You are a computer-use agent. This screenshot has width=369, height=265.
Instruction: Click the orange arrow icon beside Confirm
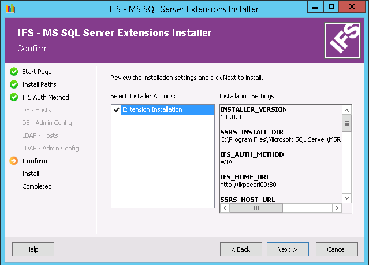[x=14, y=161]
